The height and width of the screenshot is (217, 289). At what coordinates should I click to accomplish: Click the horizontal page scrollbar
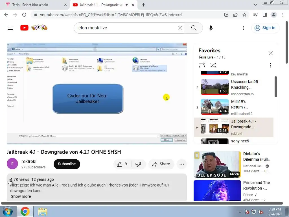pos(142,203)
